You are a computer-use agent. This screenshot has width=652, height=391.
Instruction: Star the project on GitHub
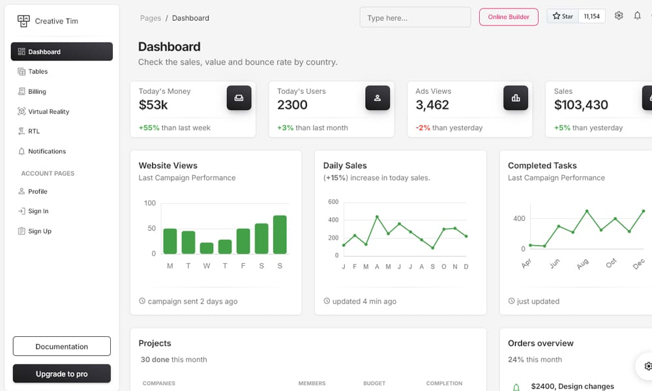coord(562,16)
